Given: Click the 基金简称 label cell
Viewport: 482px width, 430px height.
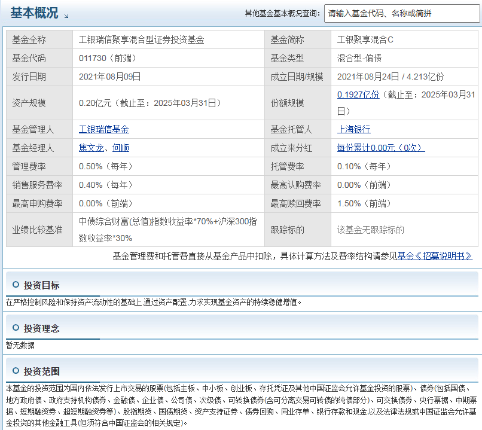Looking at the screenshot, I should click(298, 39).
